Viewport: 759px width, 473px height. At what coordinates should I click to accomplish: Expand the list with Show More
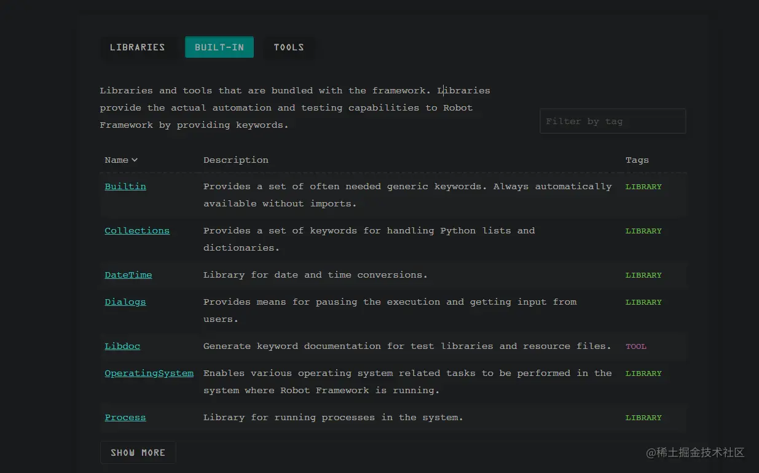tap(138, 453)
